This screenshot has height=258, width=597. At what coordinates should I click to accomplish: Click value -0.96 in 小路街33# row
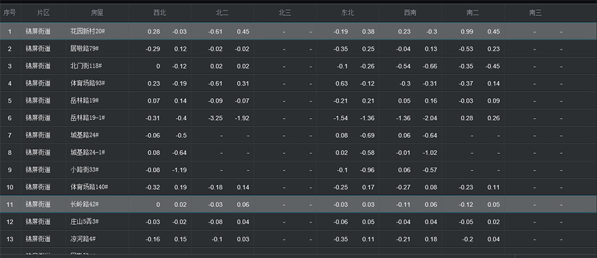pos(367,170)
